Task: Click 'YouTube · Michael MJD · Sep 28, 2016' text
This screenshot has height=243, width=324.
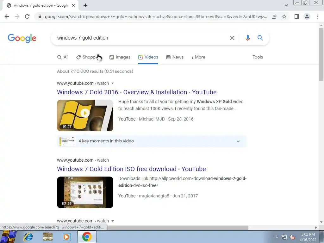Action: 156,119
